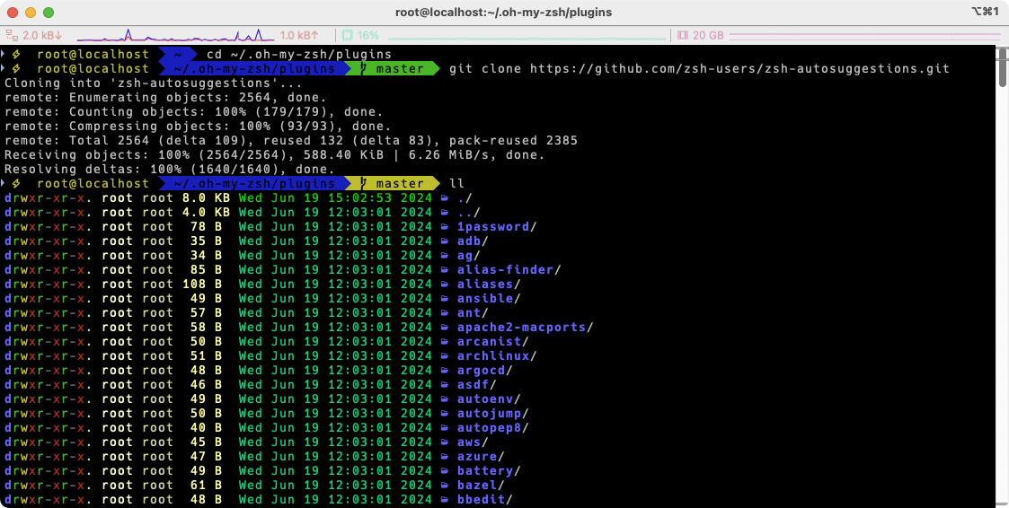The width and height of the screenshot is (1009, 508).
Task: Click the 4.0 KB size of the ../ entry
Action: tap(206, 212)
